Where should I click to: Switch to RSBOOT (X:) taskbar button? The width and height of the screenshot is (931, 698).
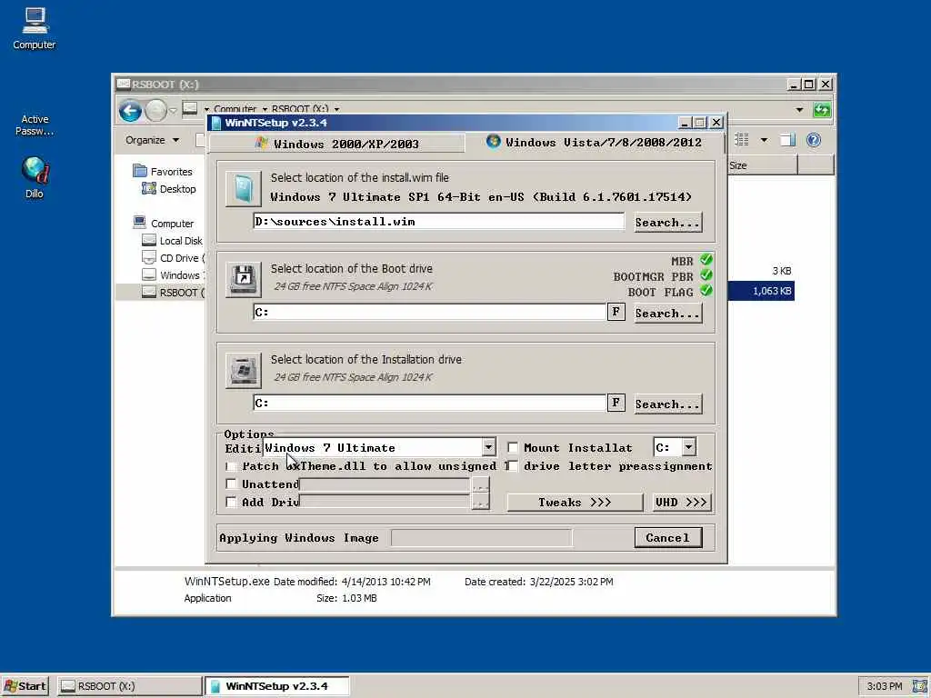pyautogui.click(x=129, y=686)
